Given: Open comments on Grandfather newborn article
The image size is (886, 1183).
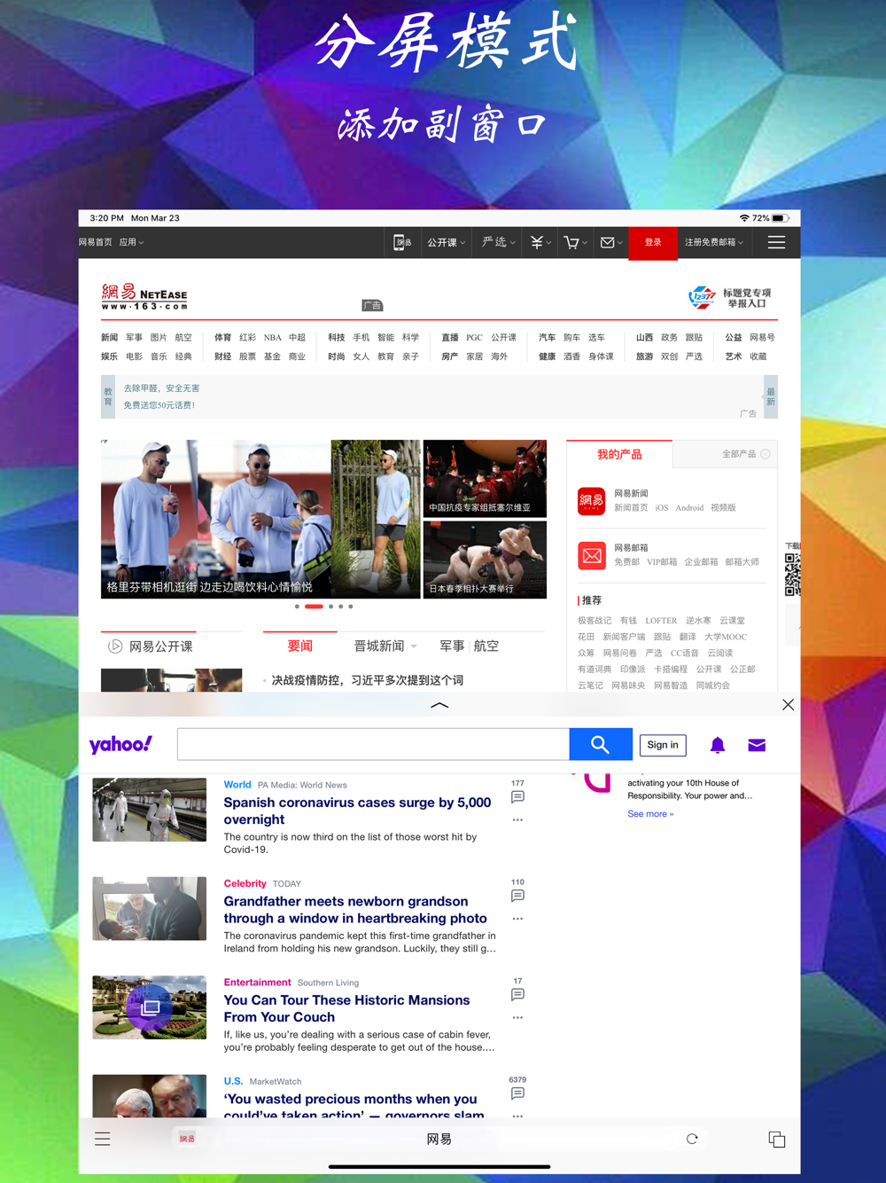Looking at the screenshot, I should pos(517,896).
